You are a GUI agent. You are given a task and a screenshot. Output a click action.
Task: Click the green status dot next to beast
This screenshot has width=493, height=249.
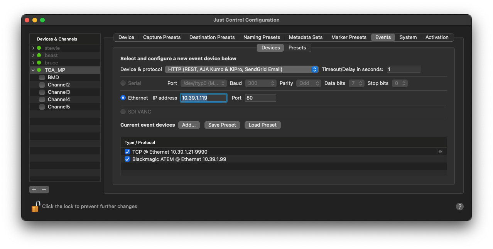click(39, 56)
